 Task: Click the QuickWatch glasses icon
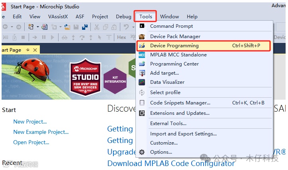(65, 38)
